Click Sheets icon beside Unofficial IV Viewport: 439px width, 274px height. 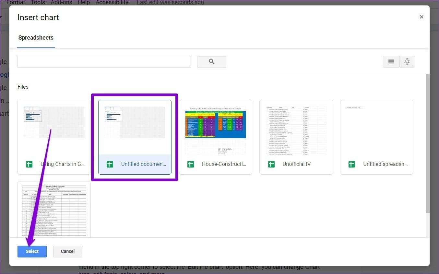coord(271,164)
